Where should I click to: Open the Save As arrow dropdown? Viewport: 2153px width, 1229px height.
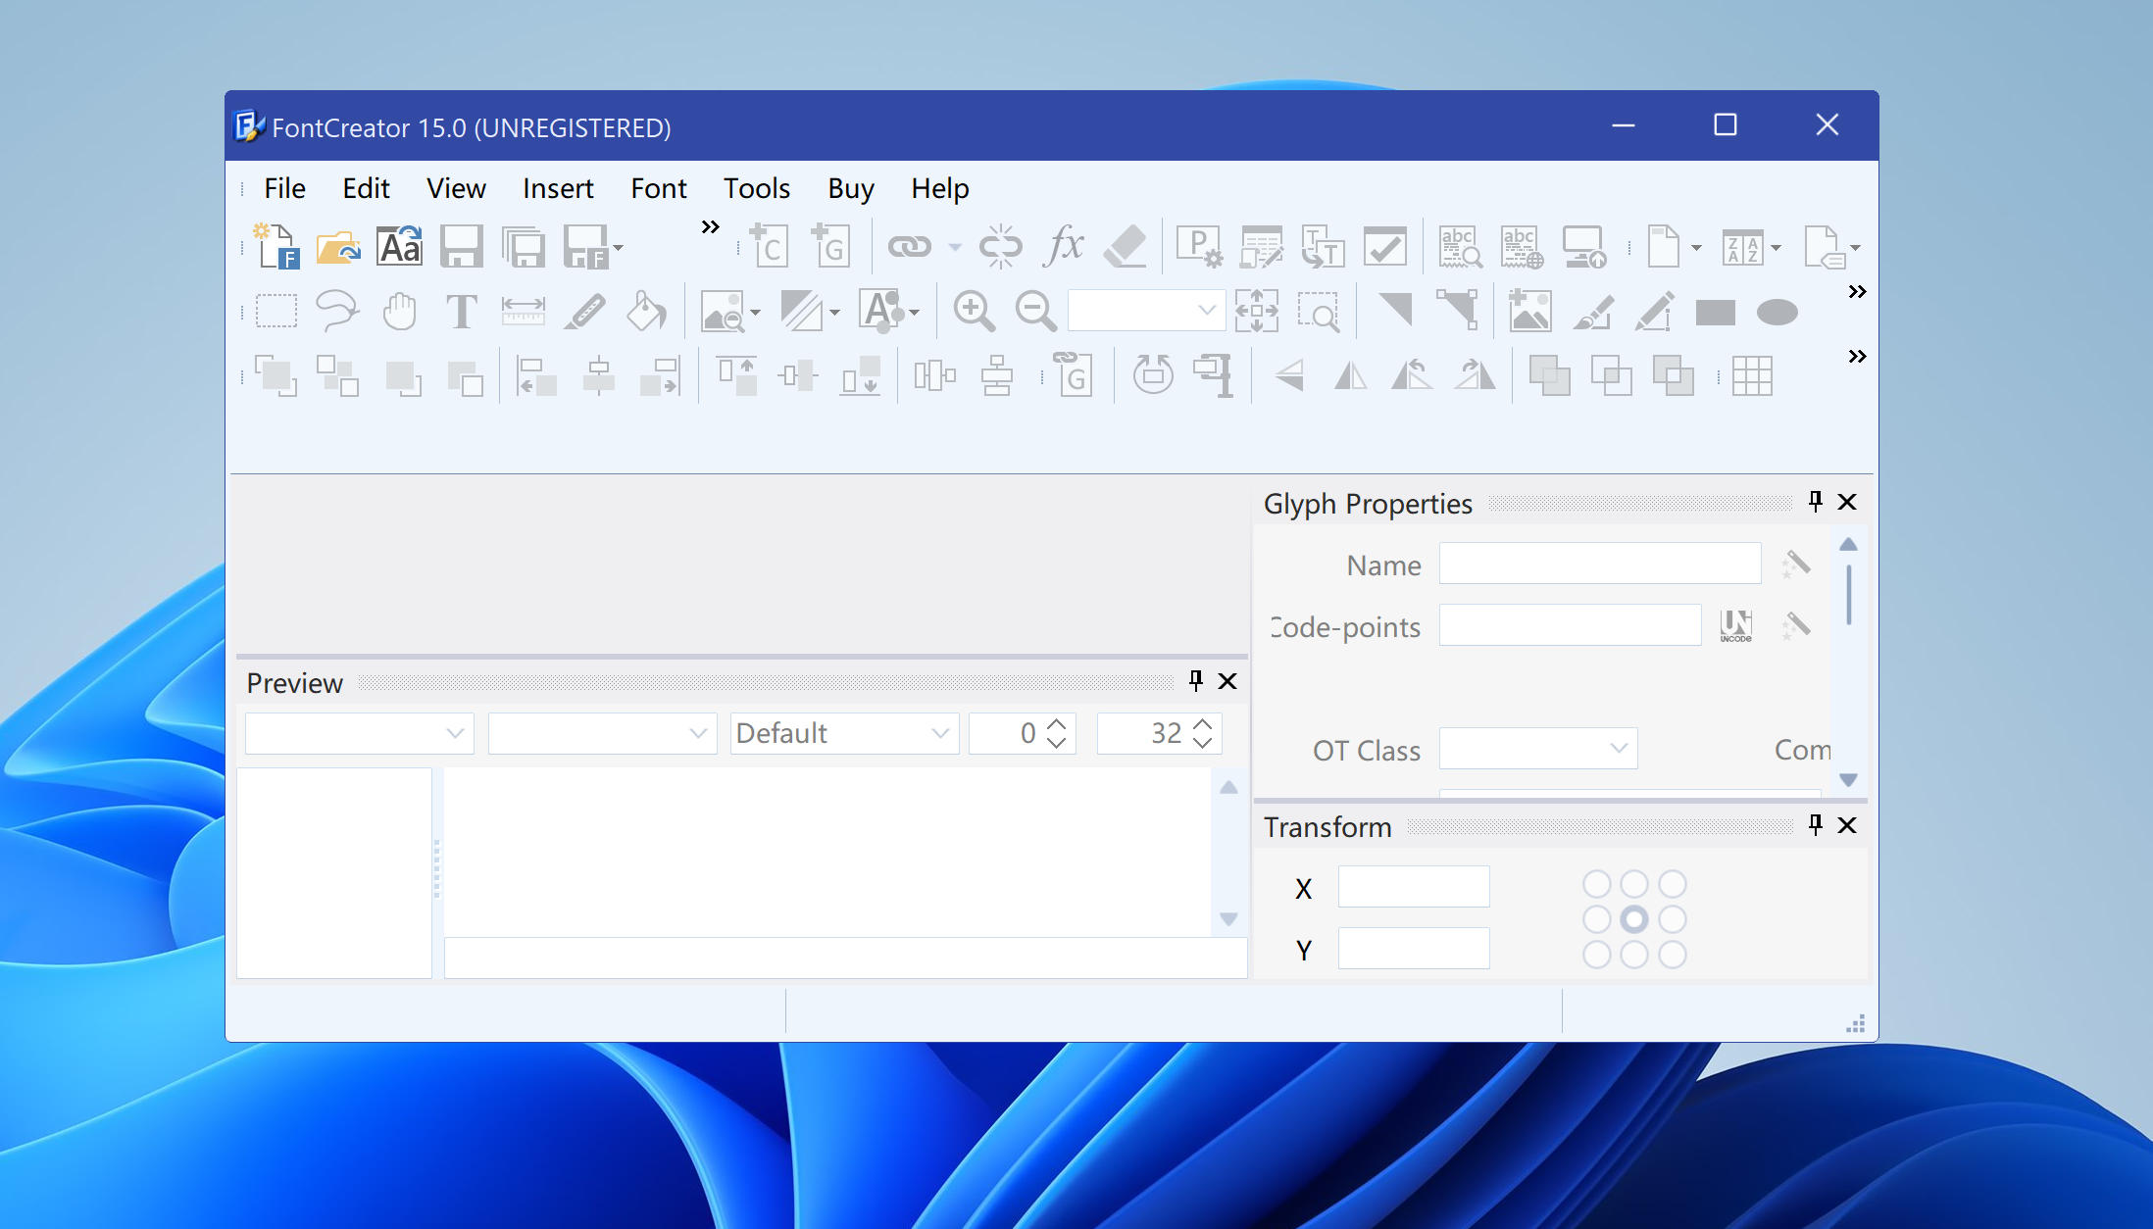[x=618, y=248]
